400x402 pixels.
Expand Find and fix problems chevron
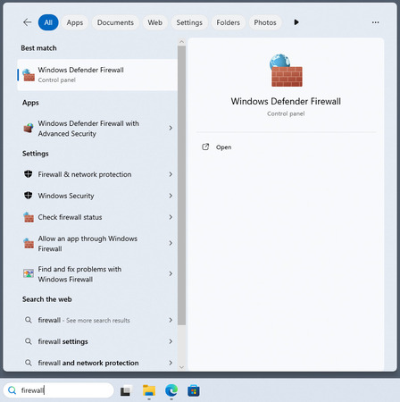[171, 273]
